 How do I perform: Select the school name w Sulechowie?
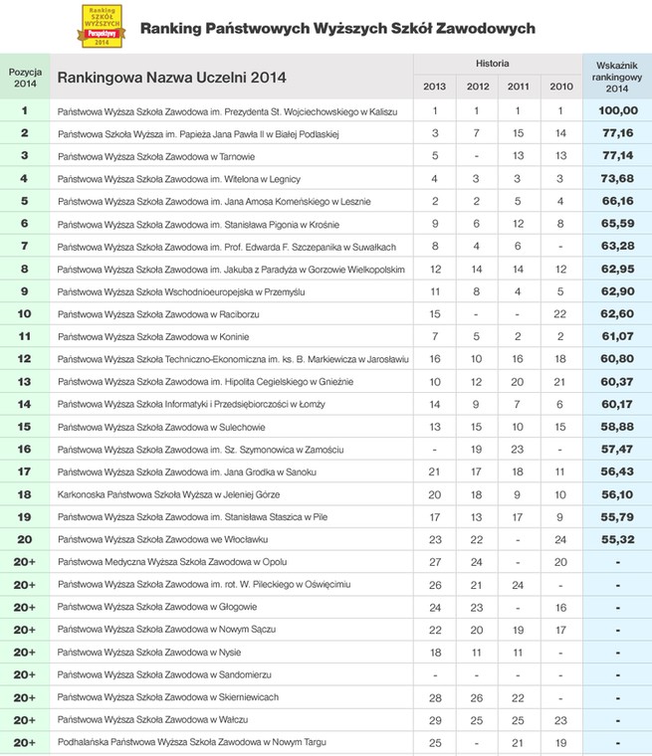point(161,427)
